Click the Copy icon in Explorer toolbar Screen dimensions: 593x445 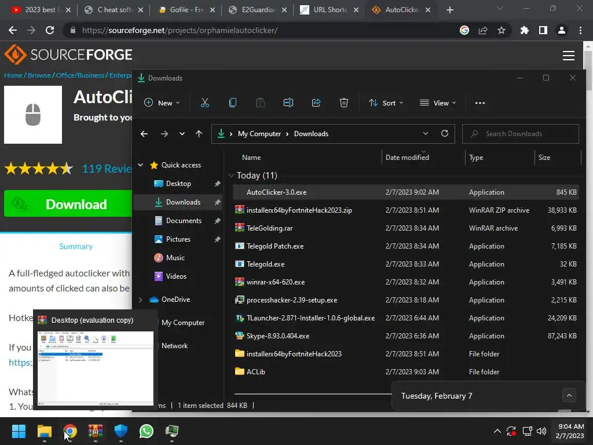[233, 103]
